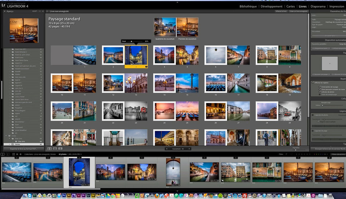Adjust the Vignettes thumbnail size slider
This screenshot has width=346, height=199.
(x=296, y=150)
